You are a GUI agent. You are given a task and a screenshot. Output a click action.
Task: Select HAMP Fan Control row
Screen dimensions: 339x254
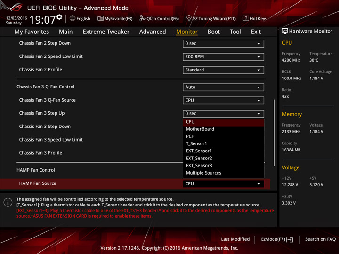point(36,170)
